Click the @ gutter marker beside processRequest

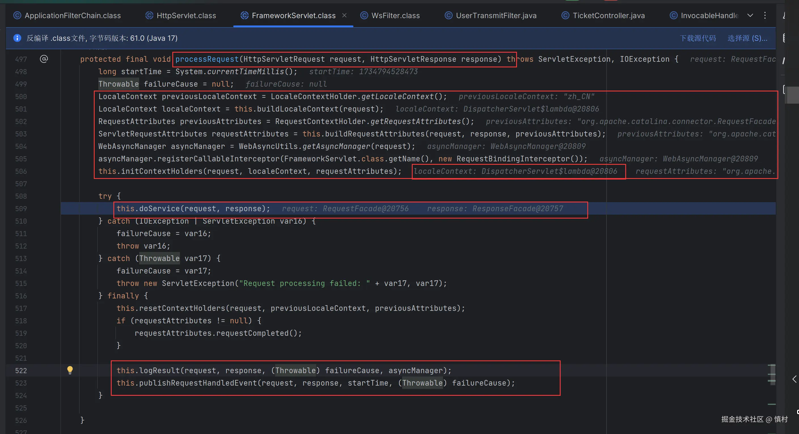[44, 59]
